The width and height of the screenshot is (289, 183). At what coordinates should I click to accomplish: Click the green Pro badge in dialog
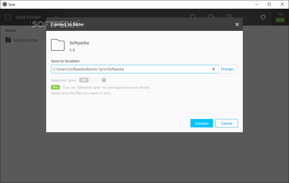[55, 87]
